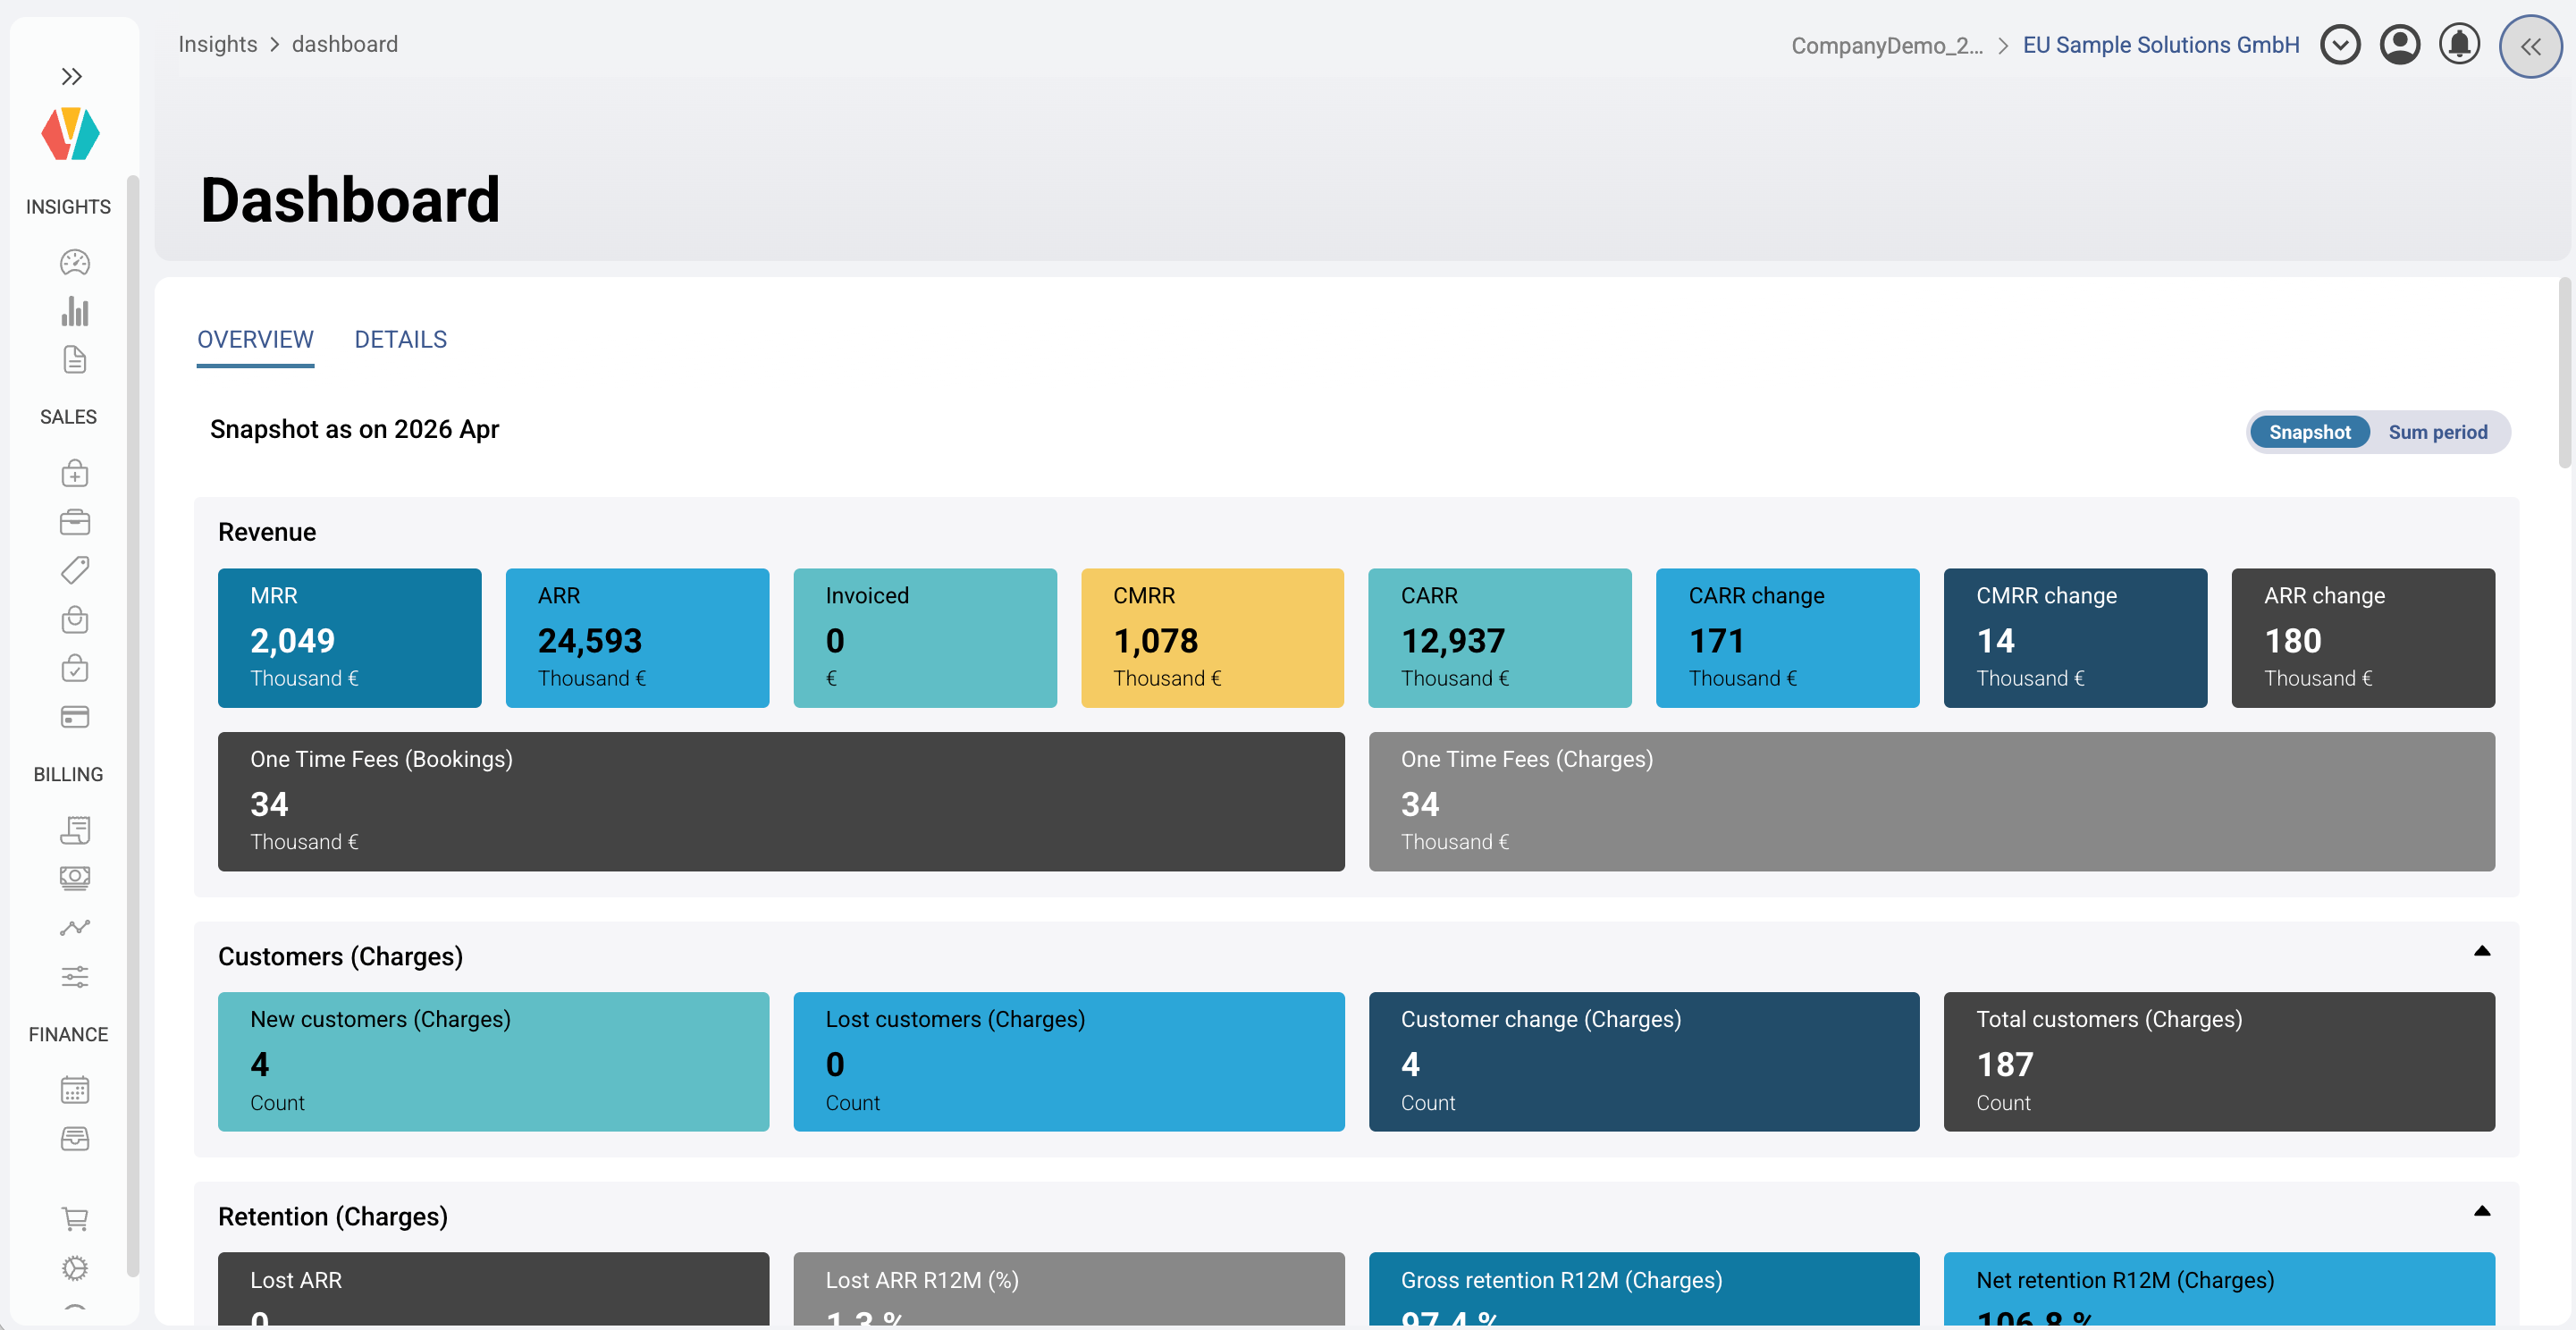Click the ARR 24,593 card
Screen dimensions: 2576x1330
(x=637, y=638)
